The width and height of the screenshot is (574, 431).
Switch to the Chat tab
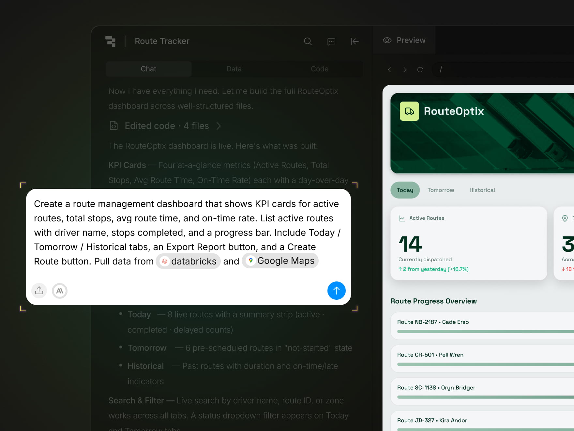click(x=148, y=69)
